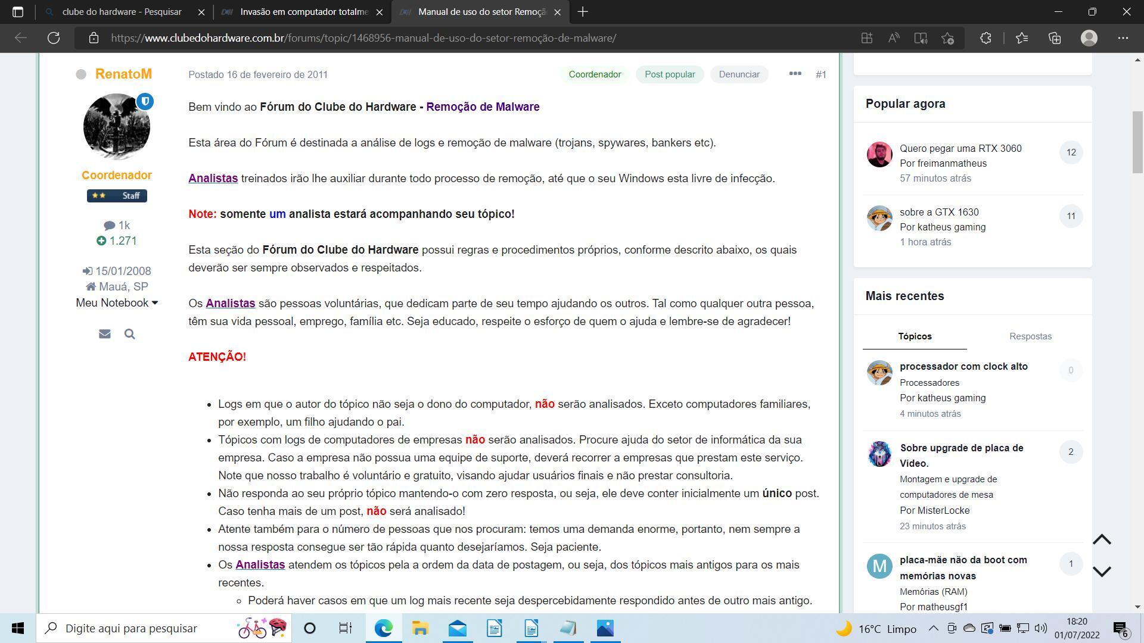The width and height of the screenshot is (1144, 643).
Task: Click the Denunciar button
Action: [739, 74]
